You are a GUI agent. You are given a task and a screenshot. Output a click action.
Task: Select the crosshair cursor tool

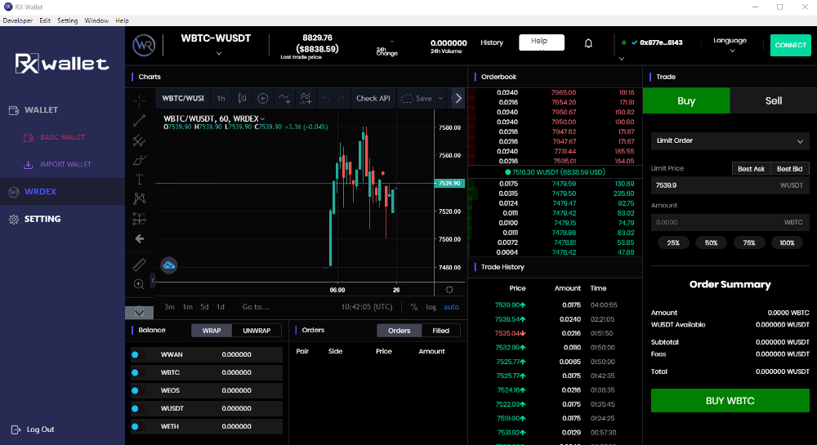(x=139, y=100)
